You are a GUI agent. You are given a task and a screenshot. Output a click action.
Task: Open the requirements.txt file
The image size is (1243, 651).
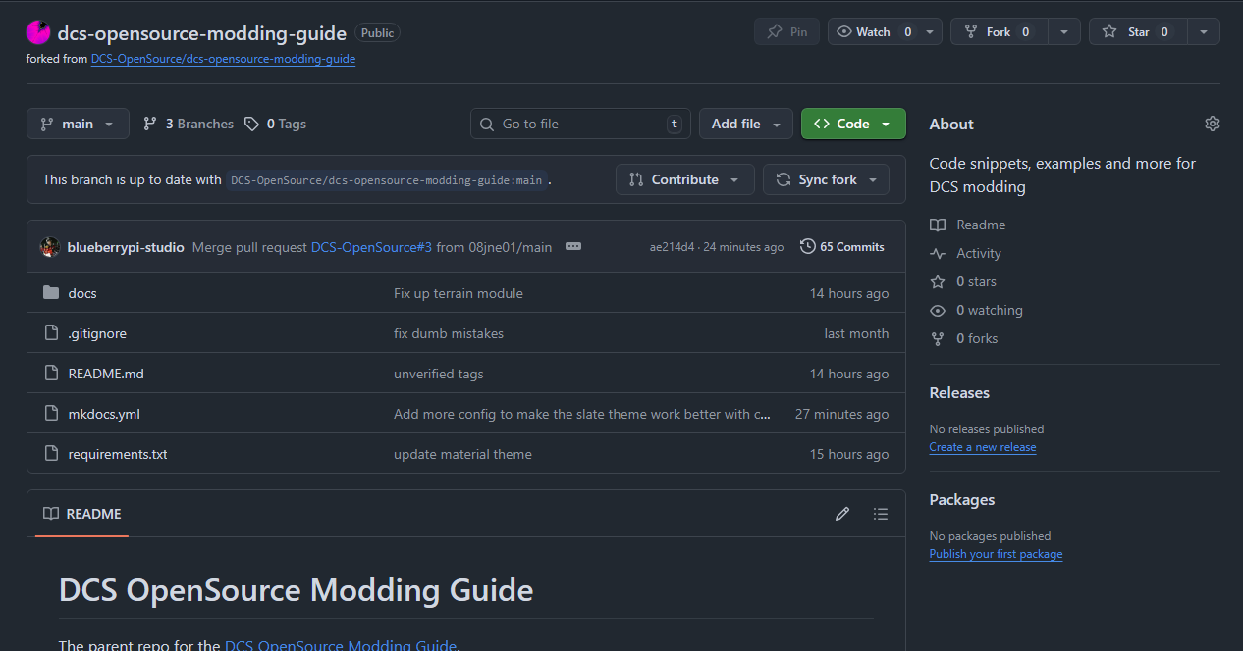click(118, 454)
